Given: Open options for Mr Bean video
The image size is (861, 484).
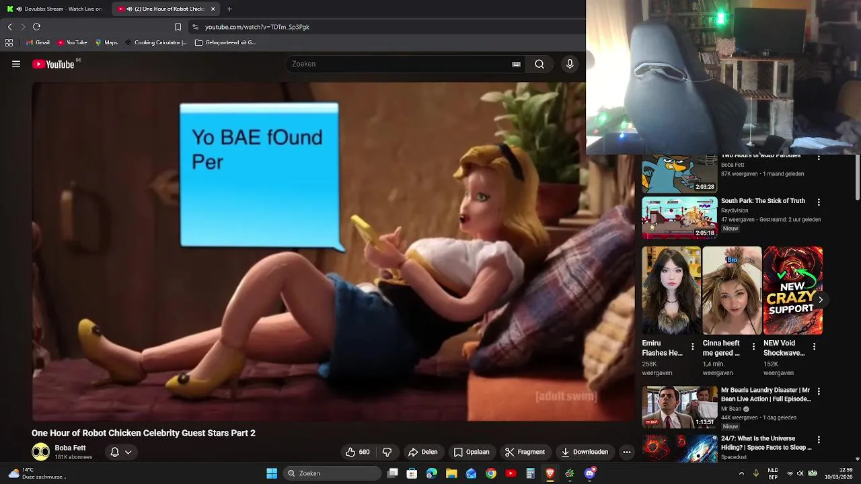Looking at the screenshot, I should [x=819, y=391].
